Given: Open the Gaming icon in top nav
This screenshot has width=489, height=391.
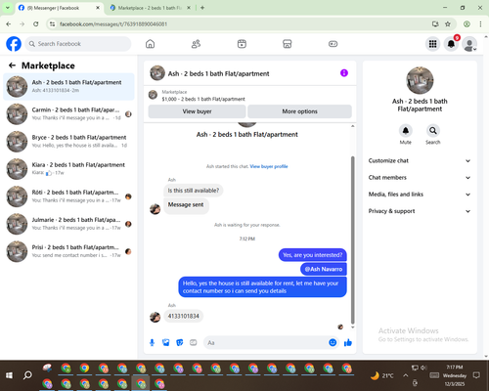Looking at the screenshot, I should click(333, 44).
